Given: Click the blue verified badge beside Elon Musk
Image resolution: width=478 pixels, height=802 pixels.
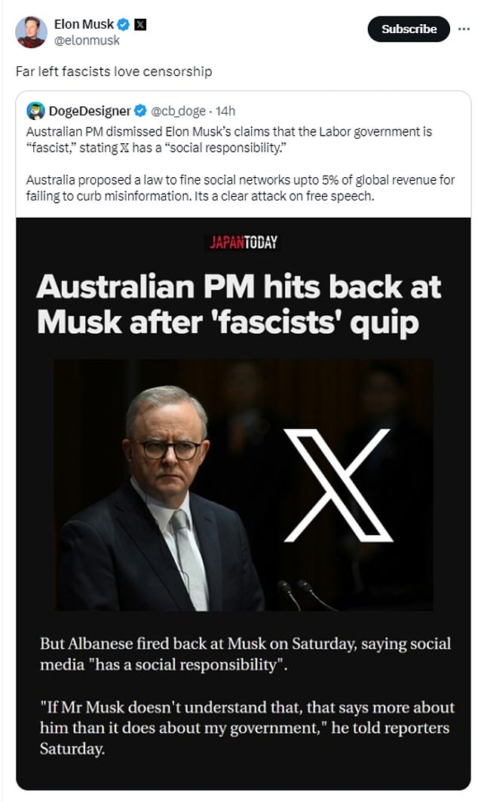Looking at the screenshot, I should coord(124,25).
